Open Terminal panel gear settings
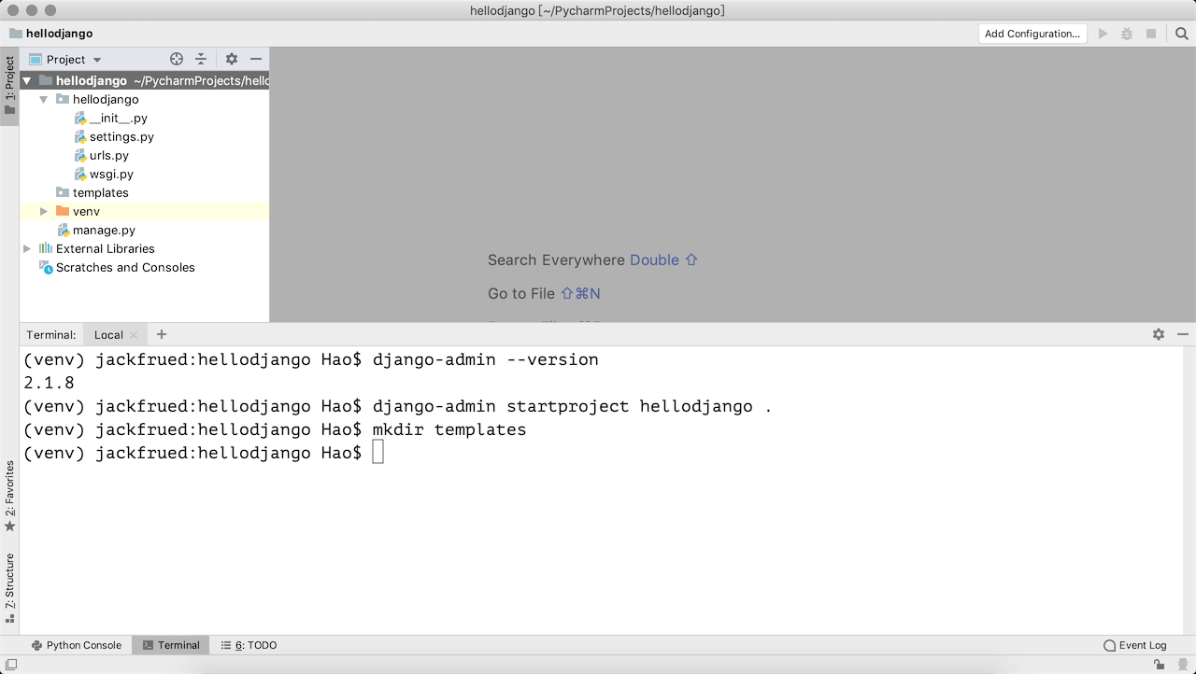 click(1159, 334)
